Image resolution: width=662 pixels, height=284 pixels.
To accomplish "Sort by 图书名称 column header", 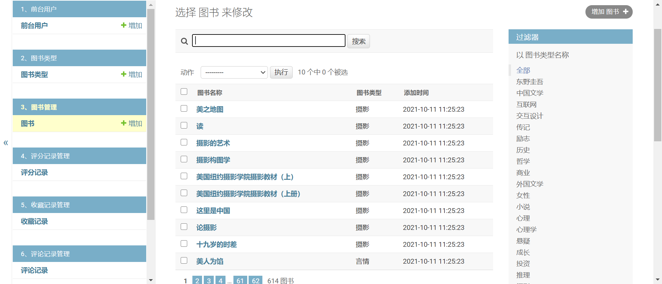I will tap(210, 93).
